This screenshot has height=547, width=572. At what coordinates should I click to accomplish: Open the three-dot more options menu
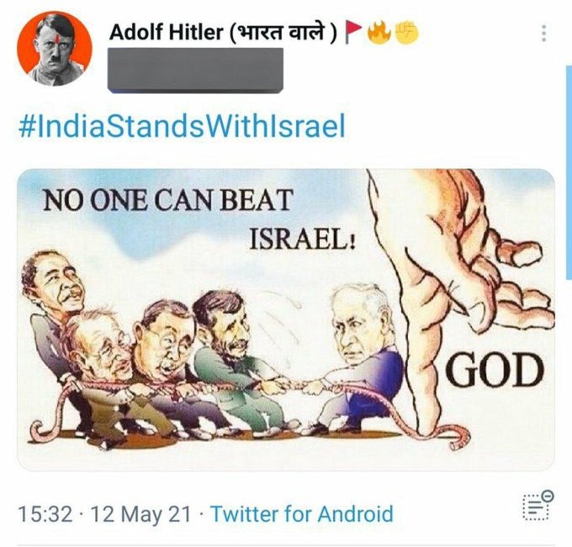coord(543,33)
